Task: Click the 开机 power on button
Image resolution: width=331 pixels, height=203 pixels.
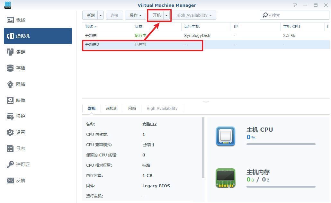Action: (x=157, y=15)
